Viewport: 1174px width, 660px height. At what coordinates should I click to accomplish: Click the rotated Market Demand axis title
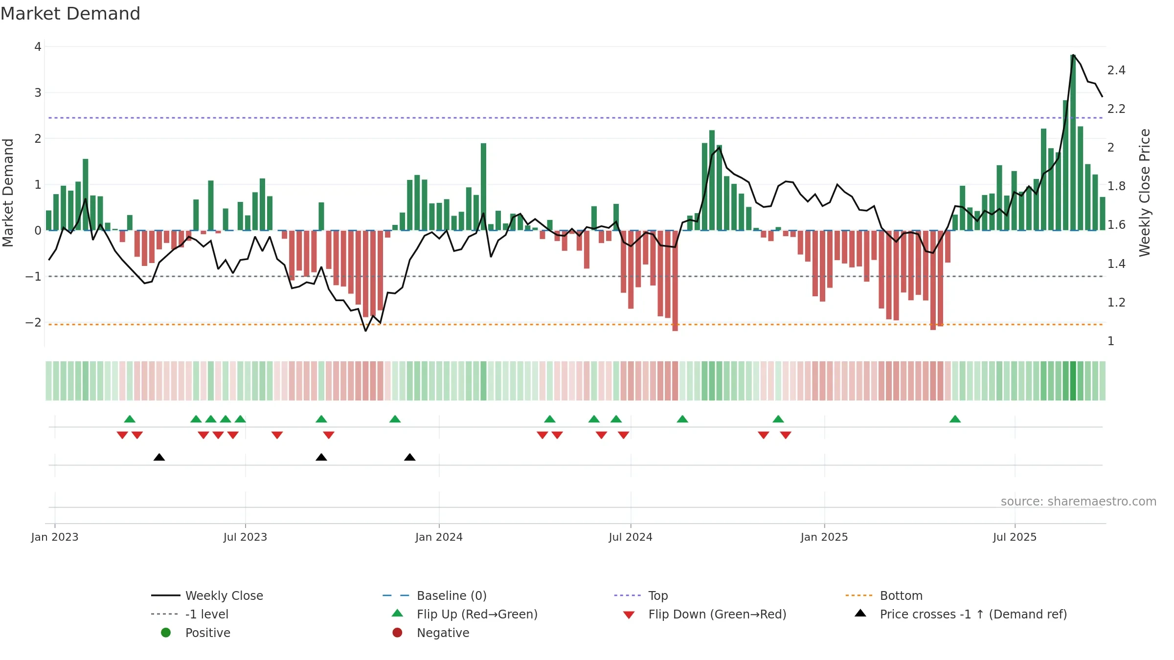pyautogui.click(x=8, y=193)
